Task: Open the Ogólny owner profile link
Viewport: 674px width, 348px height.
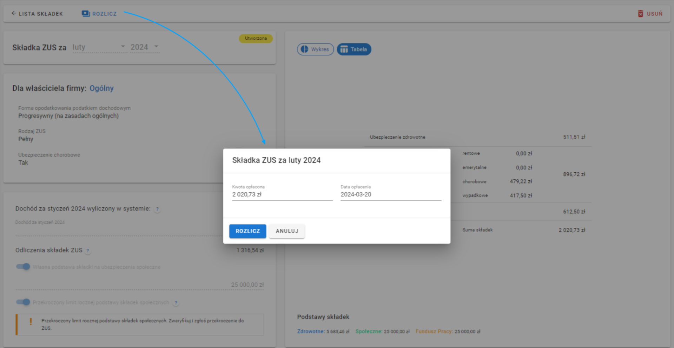Action: pyautogui.click(x=101, y=88)
